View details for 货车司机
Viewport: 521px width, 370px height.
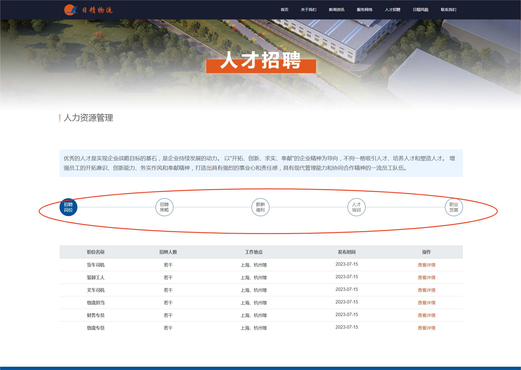click(426, 265)
